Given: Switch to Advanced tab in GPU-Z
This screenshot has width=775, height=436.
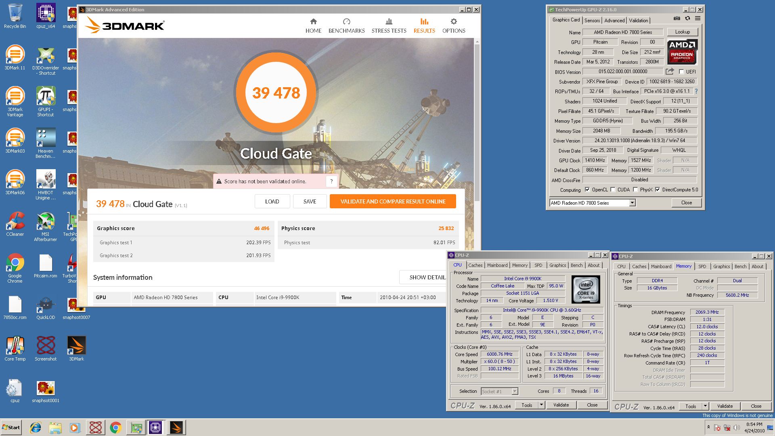Looking at the screenshot, I should [614, 20].
